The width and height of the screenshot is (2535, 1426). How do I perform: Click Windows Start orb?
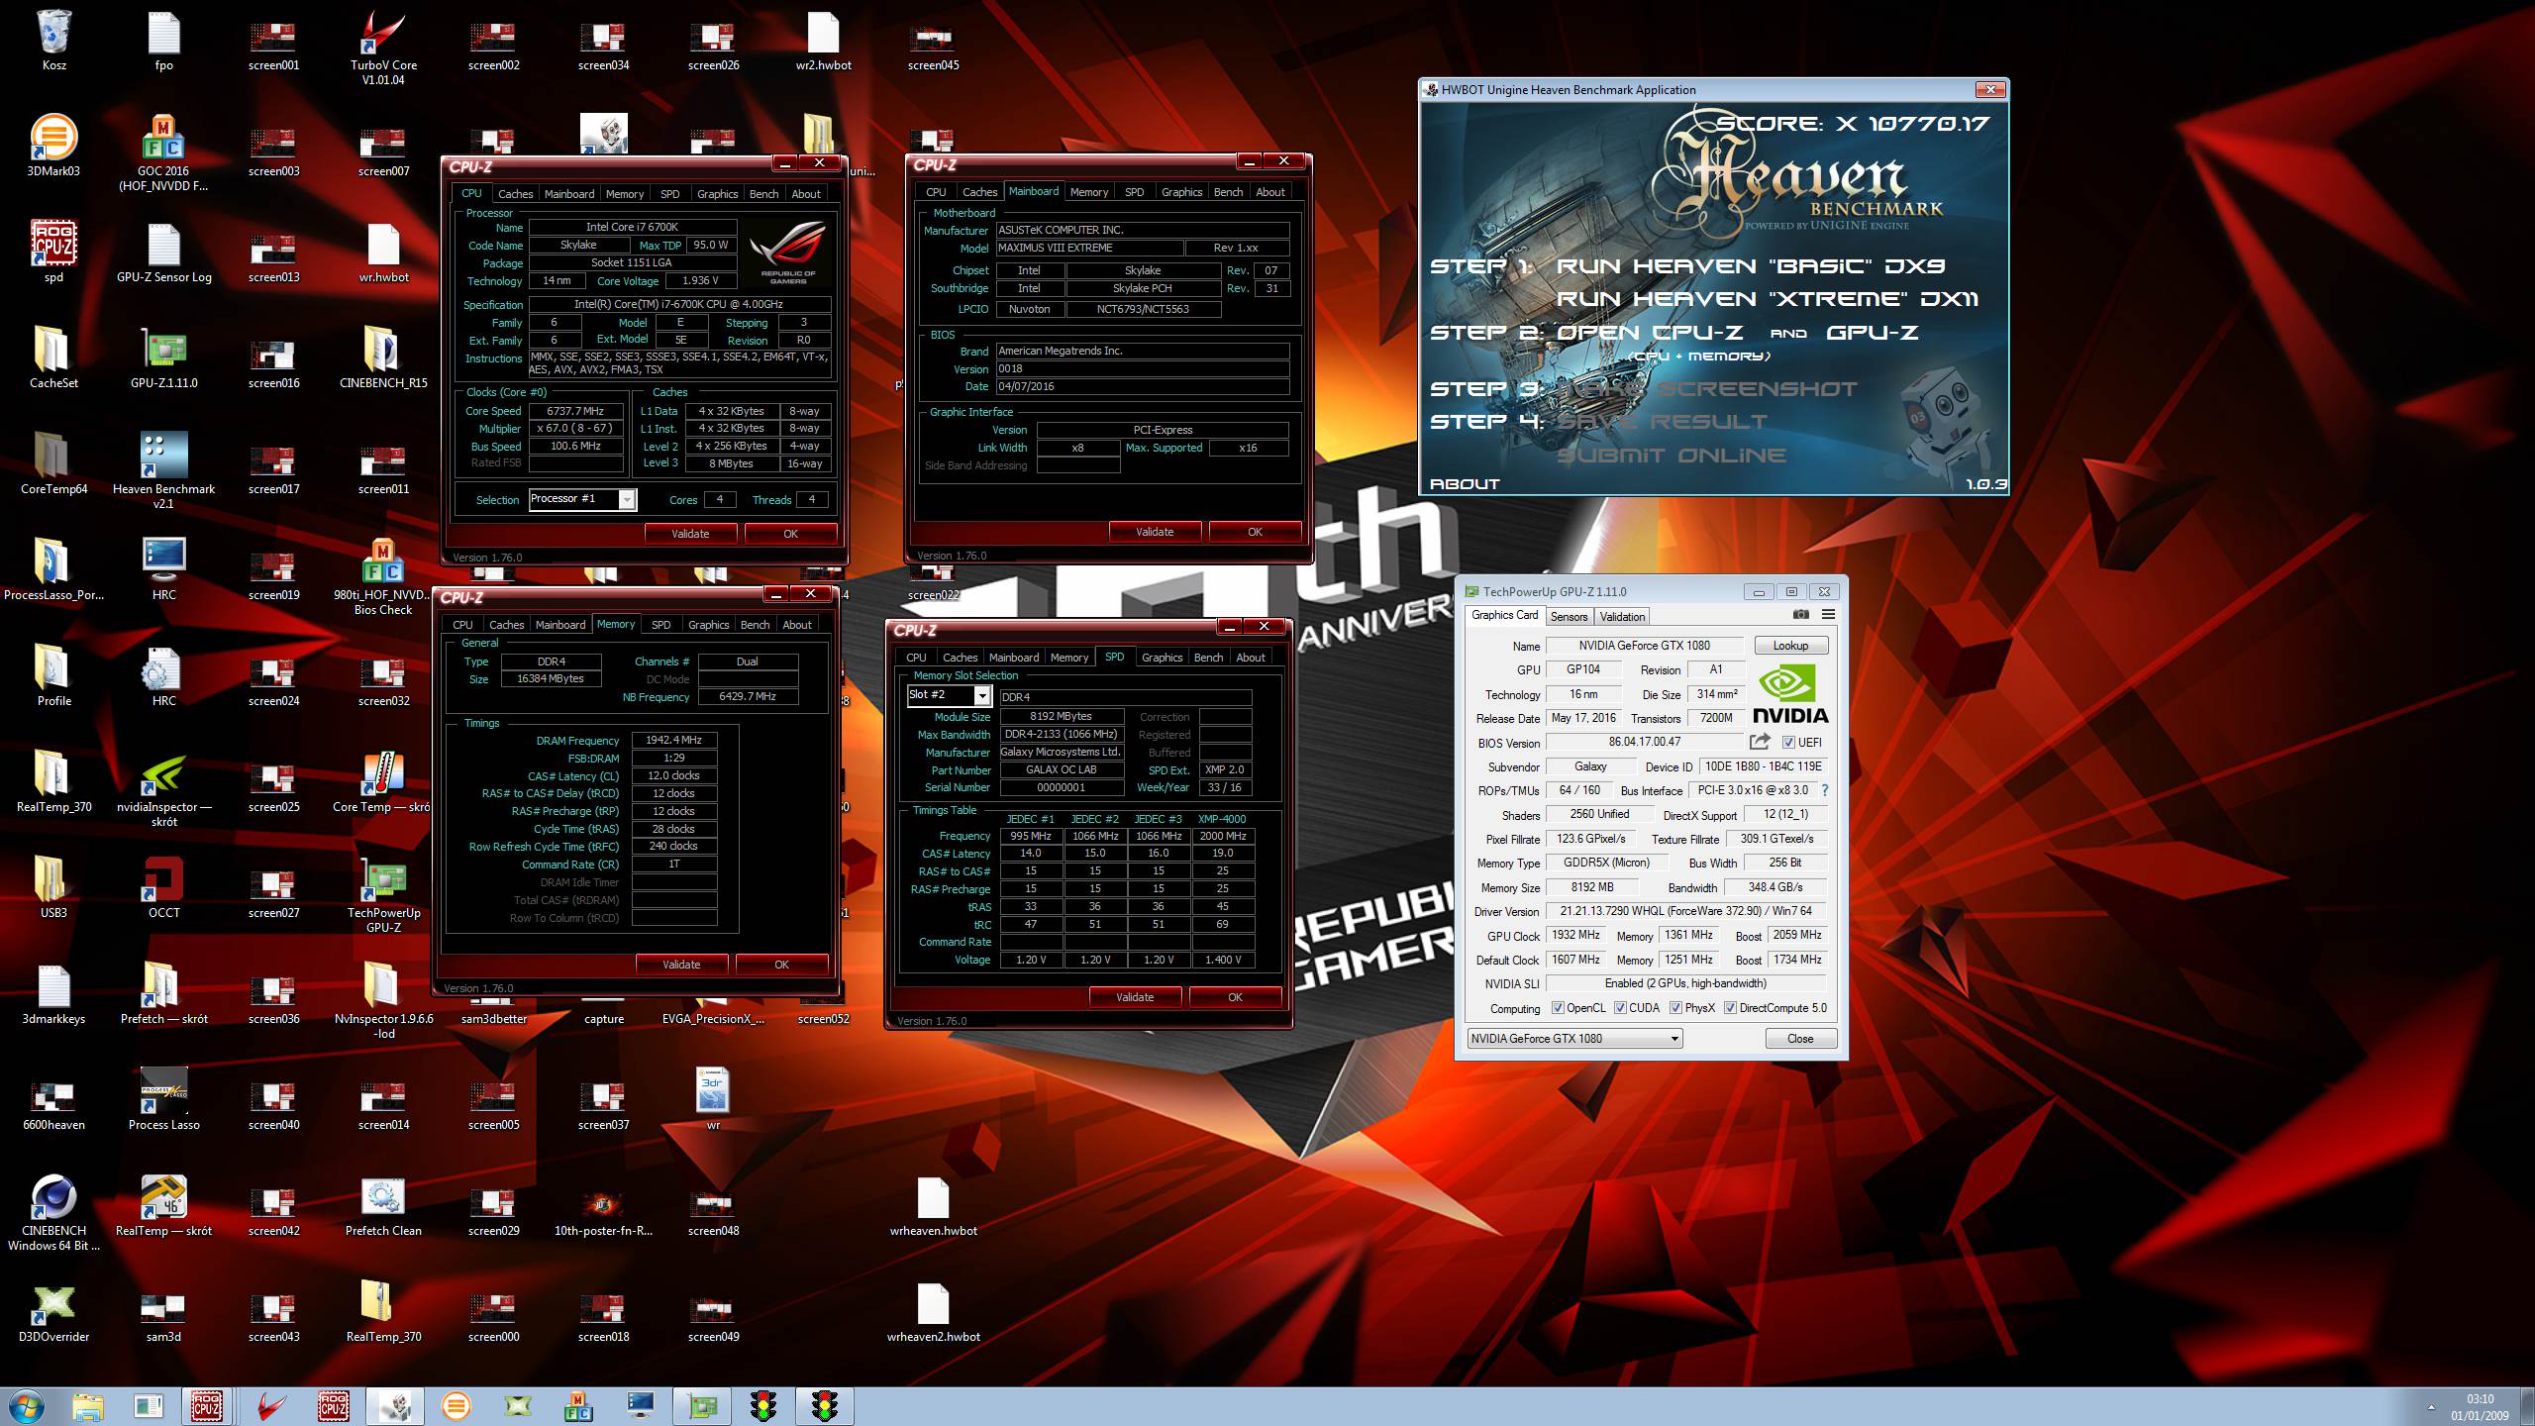click(x=27, y=1406)
